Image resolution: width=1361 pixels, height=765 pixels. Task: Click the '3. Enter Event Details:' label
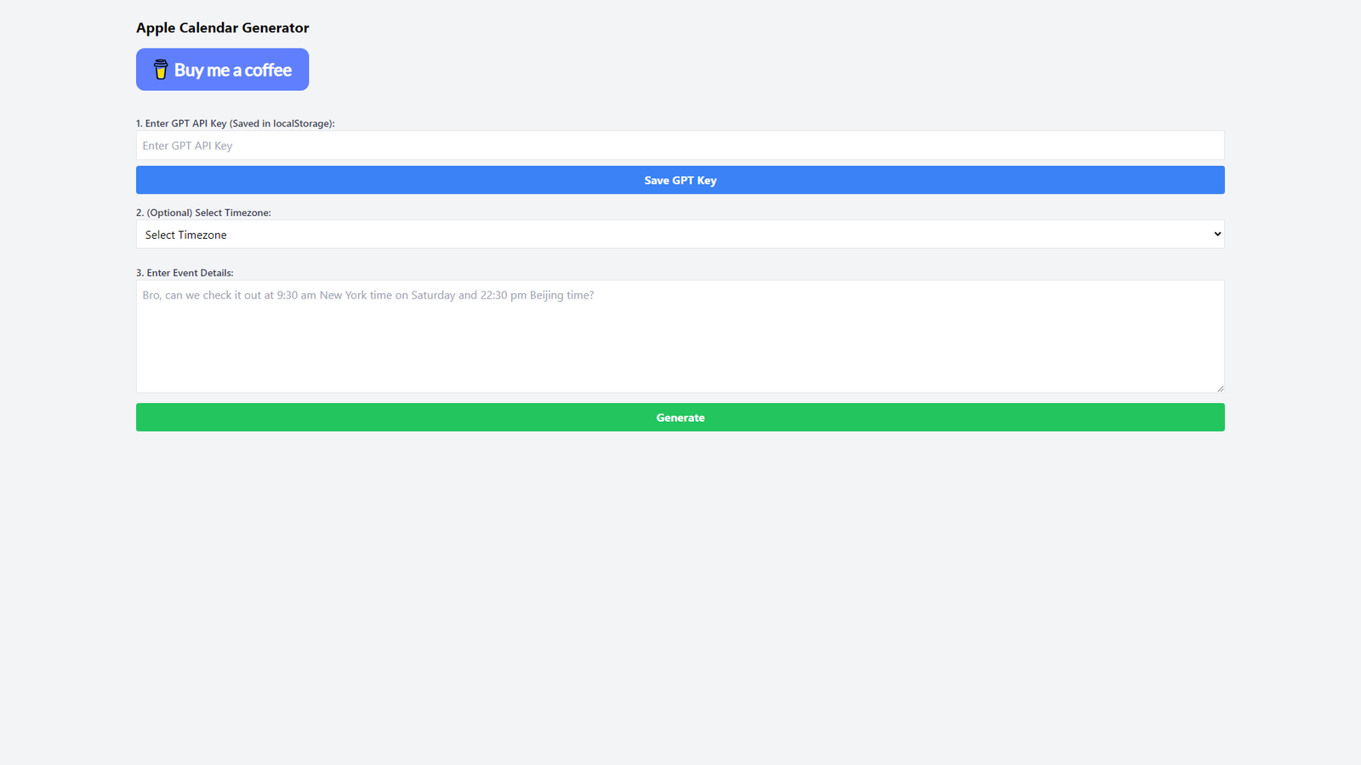coord(185,273)
